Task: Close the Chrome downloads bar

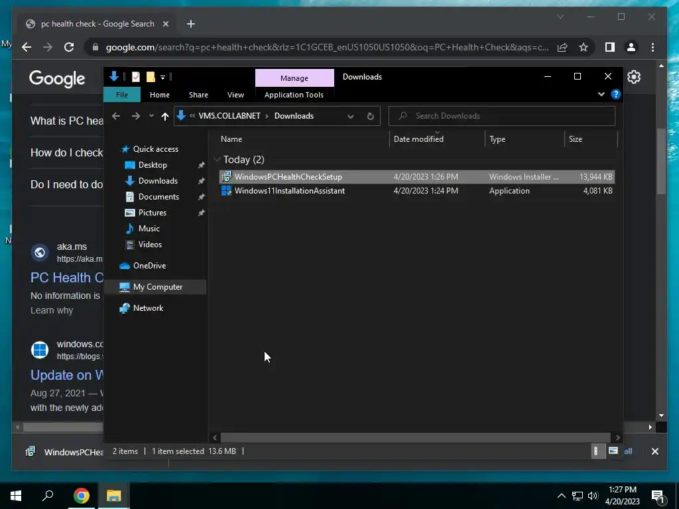Action: tap(654, 451)
